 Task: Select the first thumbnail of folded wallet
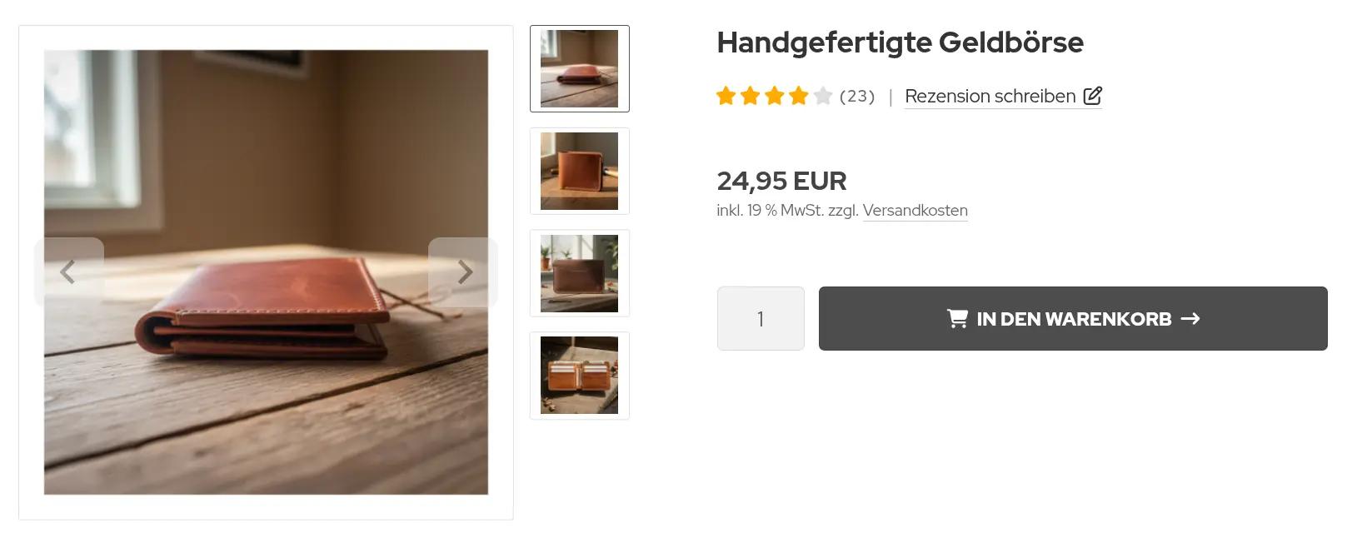(580, 68)
